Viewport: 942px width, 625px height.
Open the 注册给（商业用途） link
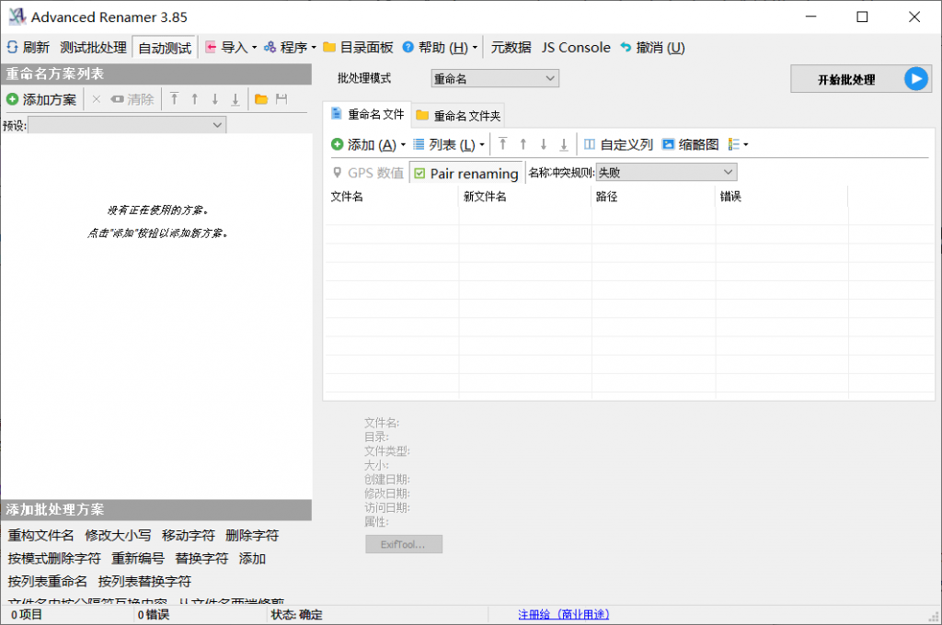(x=562, y=613)
